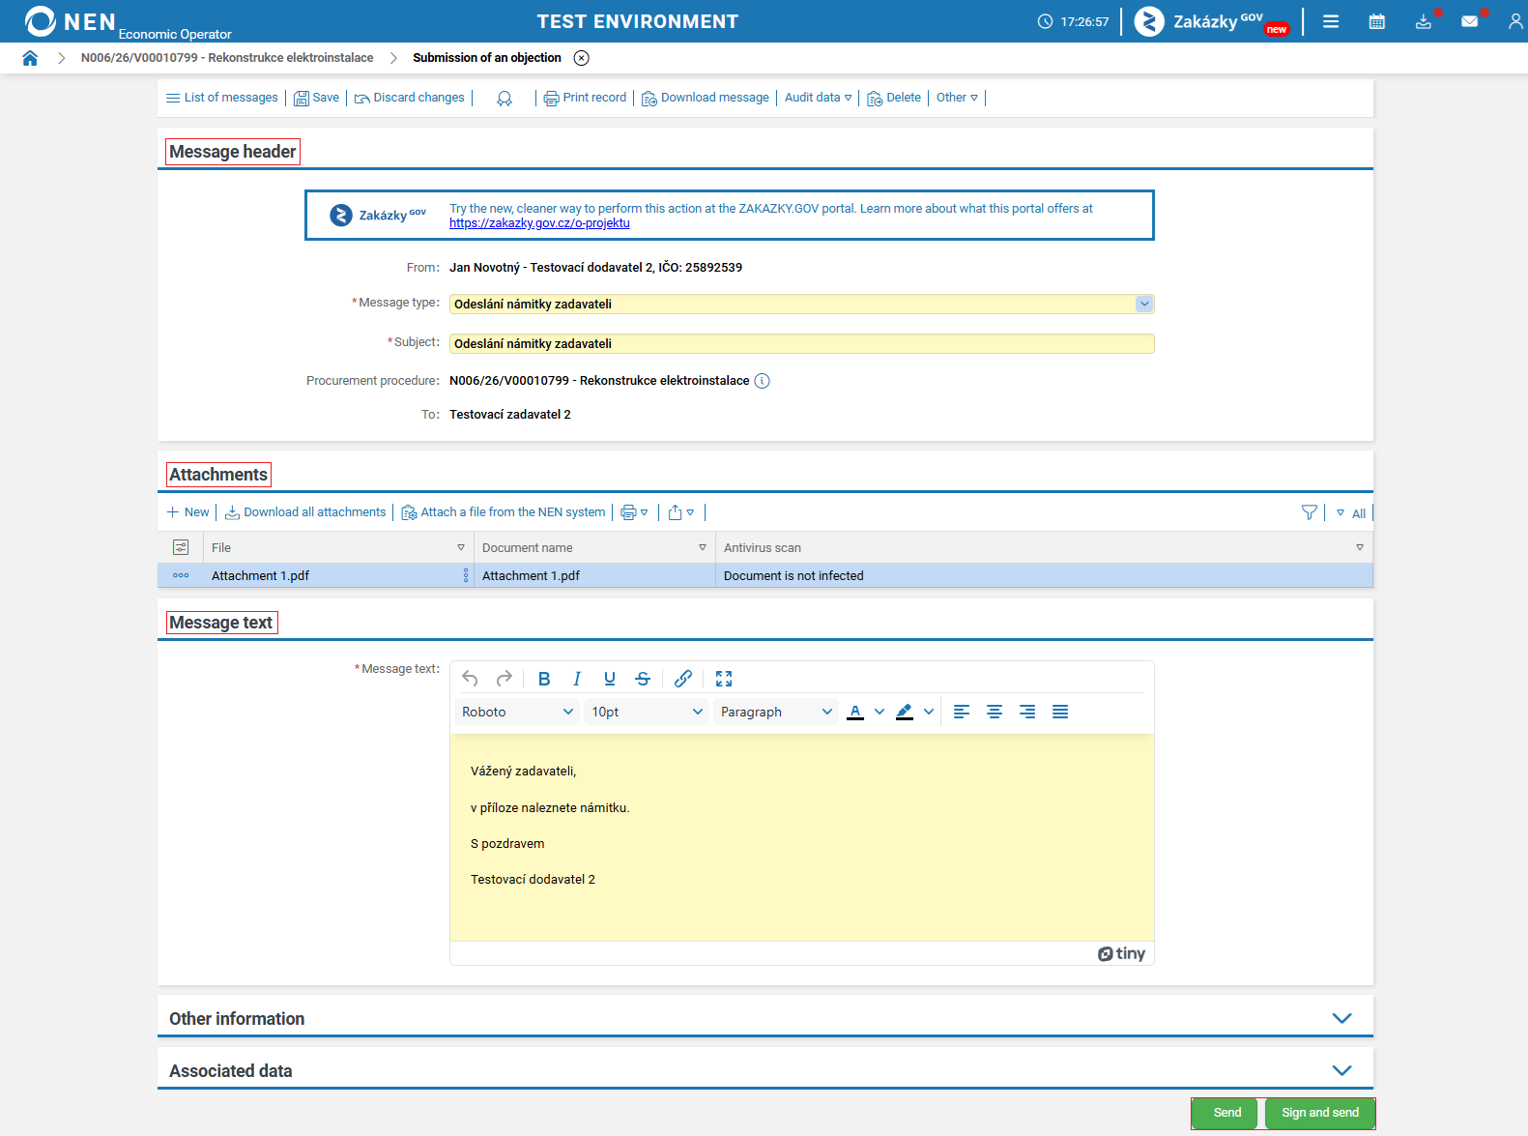Print record of the message
Image resolution: width=1528 pixels, height=1136 pixels.
coord(586,98)
